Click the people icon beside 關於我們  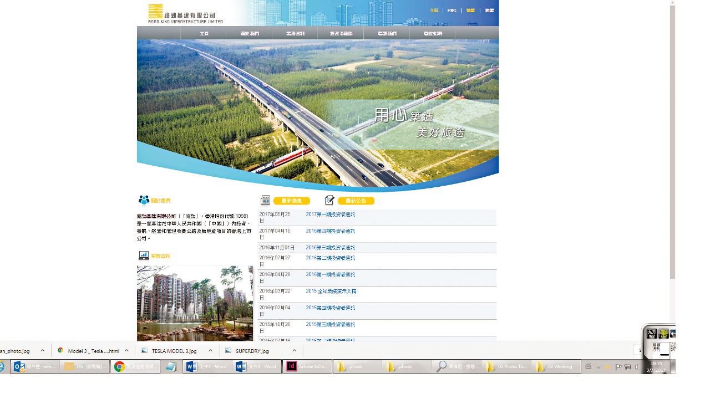point(144,200)
